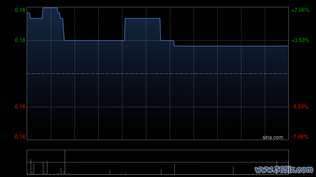Select the bottommost red 0.16 price label
Image resolution: width=316 pixels, height=177 pixels.
20,137
